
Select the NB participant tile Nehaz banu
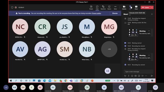click(x=87, y=49)
